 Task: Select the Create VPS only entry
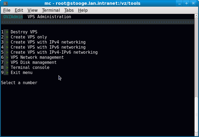coord(29,37)
